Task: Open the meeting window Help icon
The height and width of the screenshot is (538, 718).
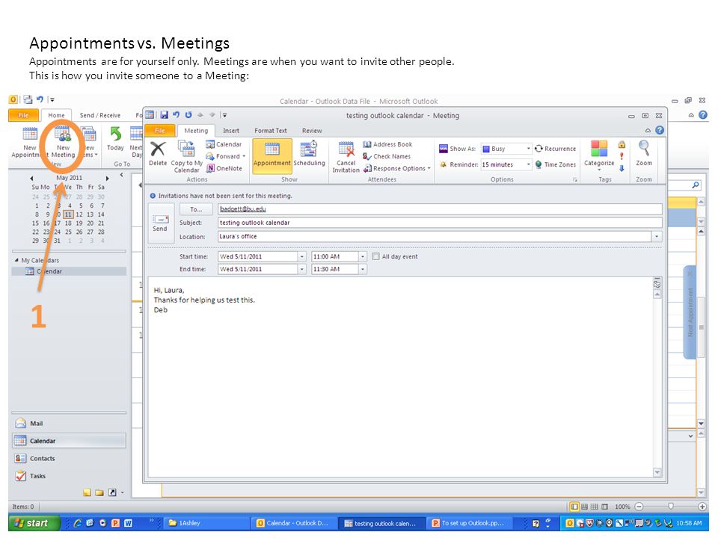Action: (660, 130)
